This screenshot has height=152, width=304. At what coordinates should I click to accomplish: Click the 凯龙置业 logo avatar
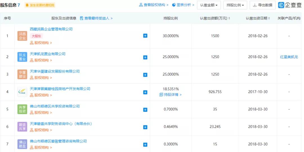click(x=22, y=57)
